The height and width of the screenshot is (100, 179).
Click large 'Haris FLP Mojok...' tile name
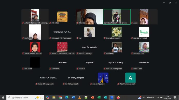49,78
